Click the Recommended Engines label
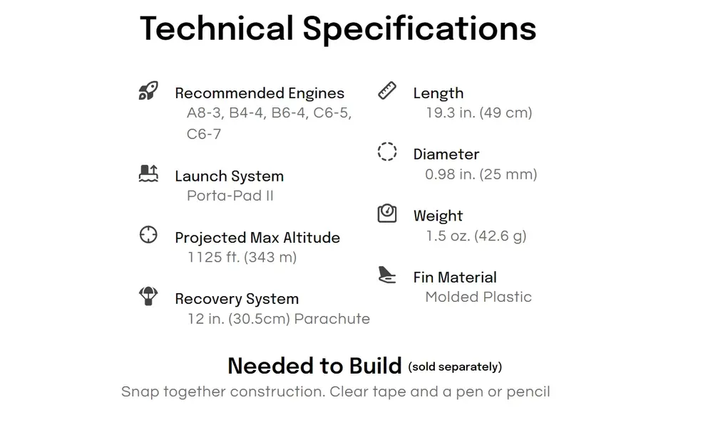 pyautogui.click(x=260, y=93)
